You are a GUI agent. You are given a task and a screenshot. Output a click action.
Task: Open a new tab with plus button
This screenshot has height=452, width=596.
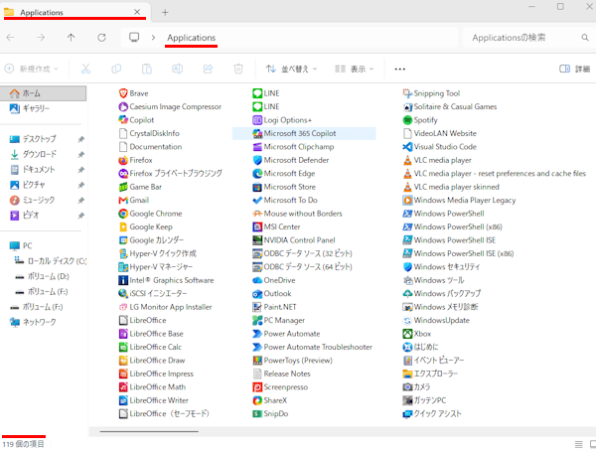165,13
